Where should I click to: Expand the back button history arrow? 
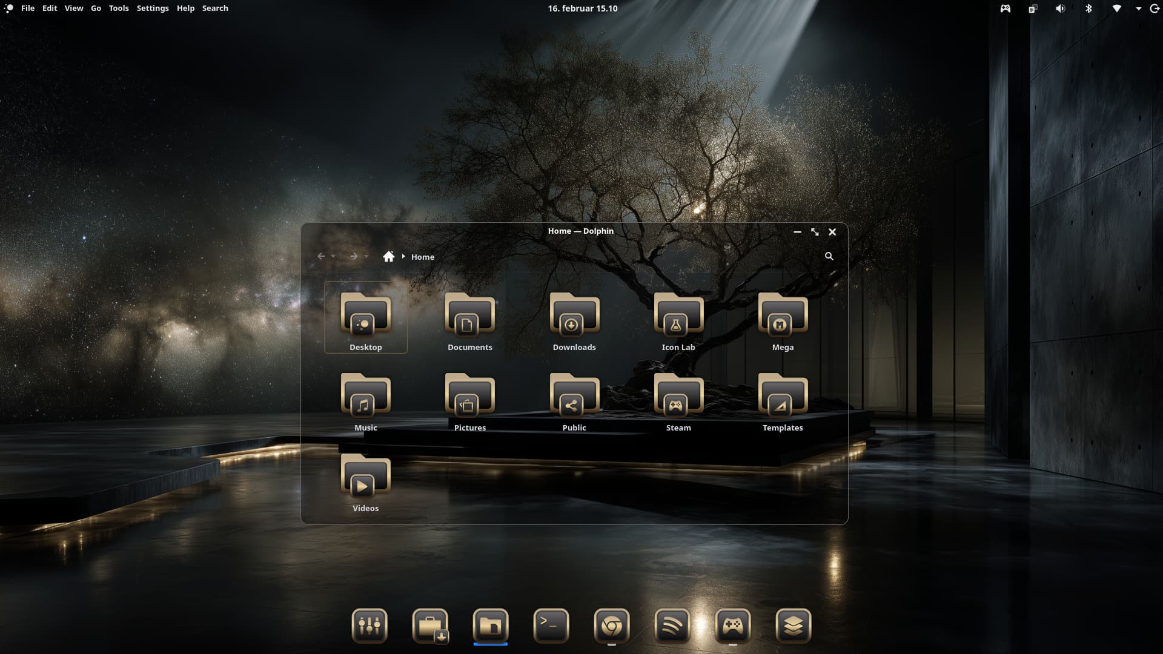click(x=333, y=257)
